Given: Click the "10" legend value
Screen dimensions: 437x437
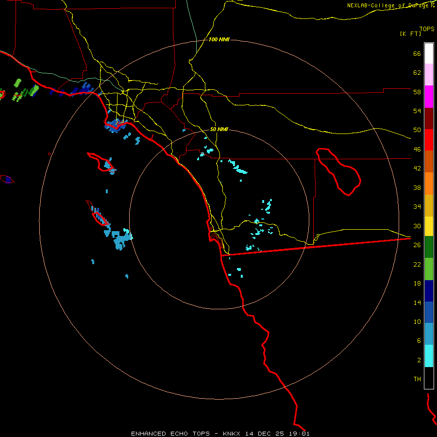Looking at the screenshot, I should click(417, 321).
